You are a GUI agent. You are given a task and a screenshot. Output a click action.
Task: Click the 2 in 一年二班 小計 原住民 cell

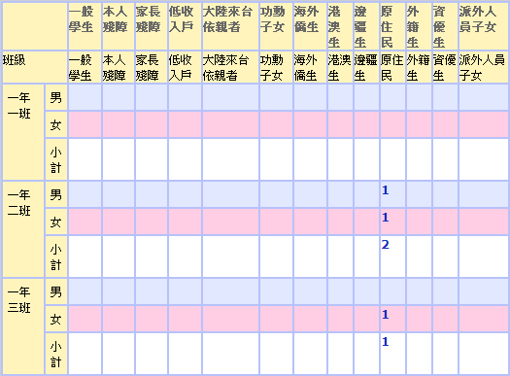coord(386,245)
